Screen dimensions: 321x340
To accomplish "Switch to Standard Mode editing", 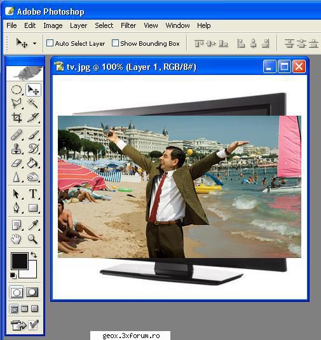I will [17, 292].
